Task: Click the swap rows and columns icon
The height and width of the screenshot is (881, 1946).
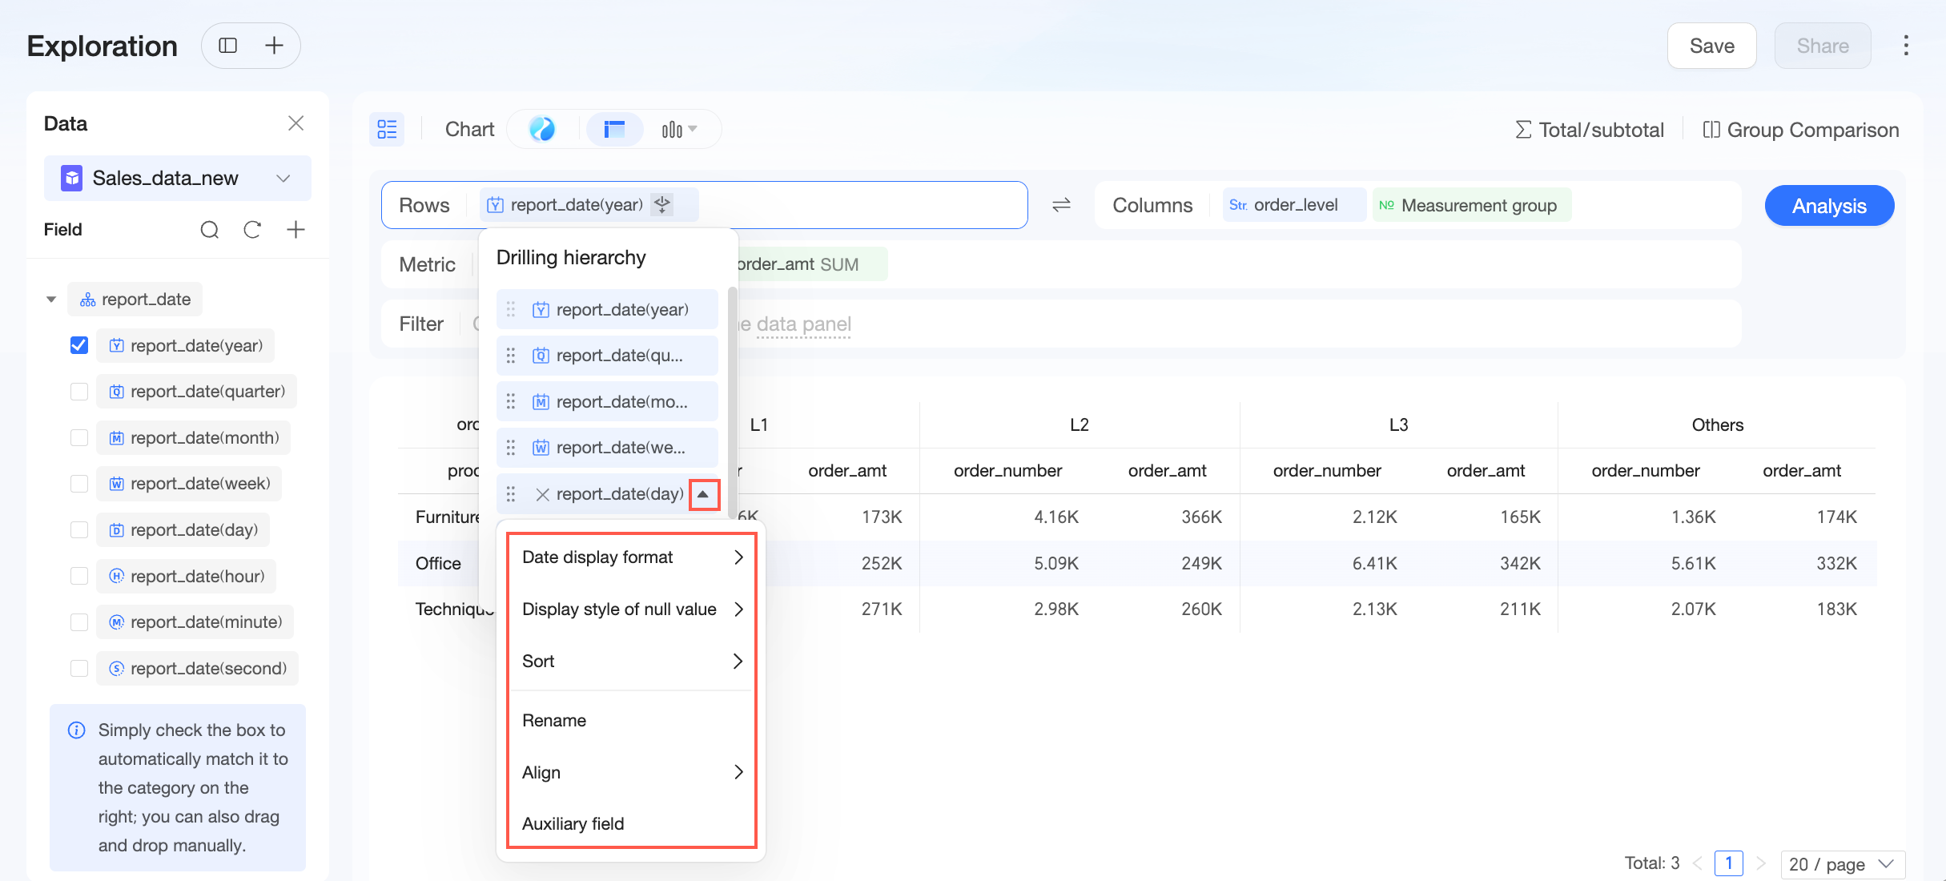Action: click(x=1061, y=205)
